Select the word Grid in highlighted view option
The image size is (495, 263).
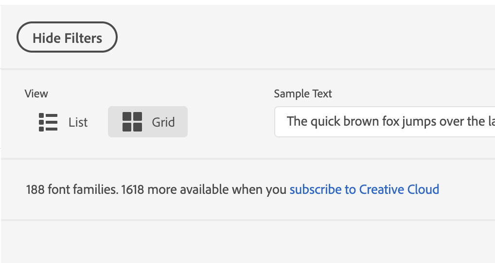coord(163,122)
